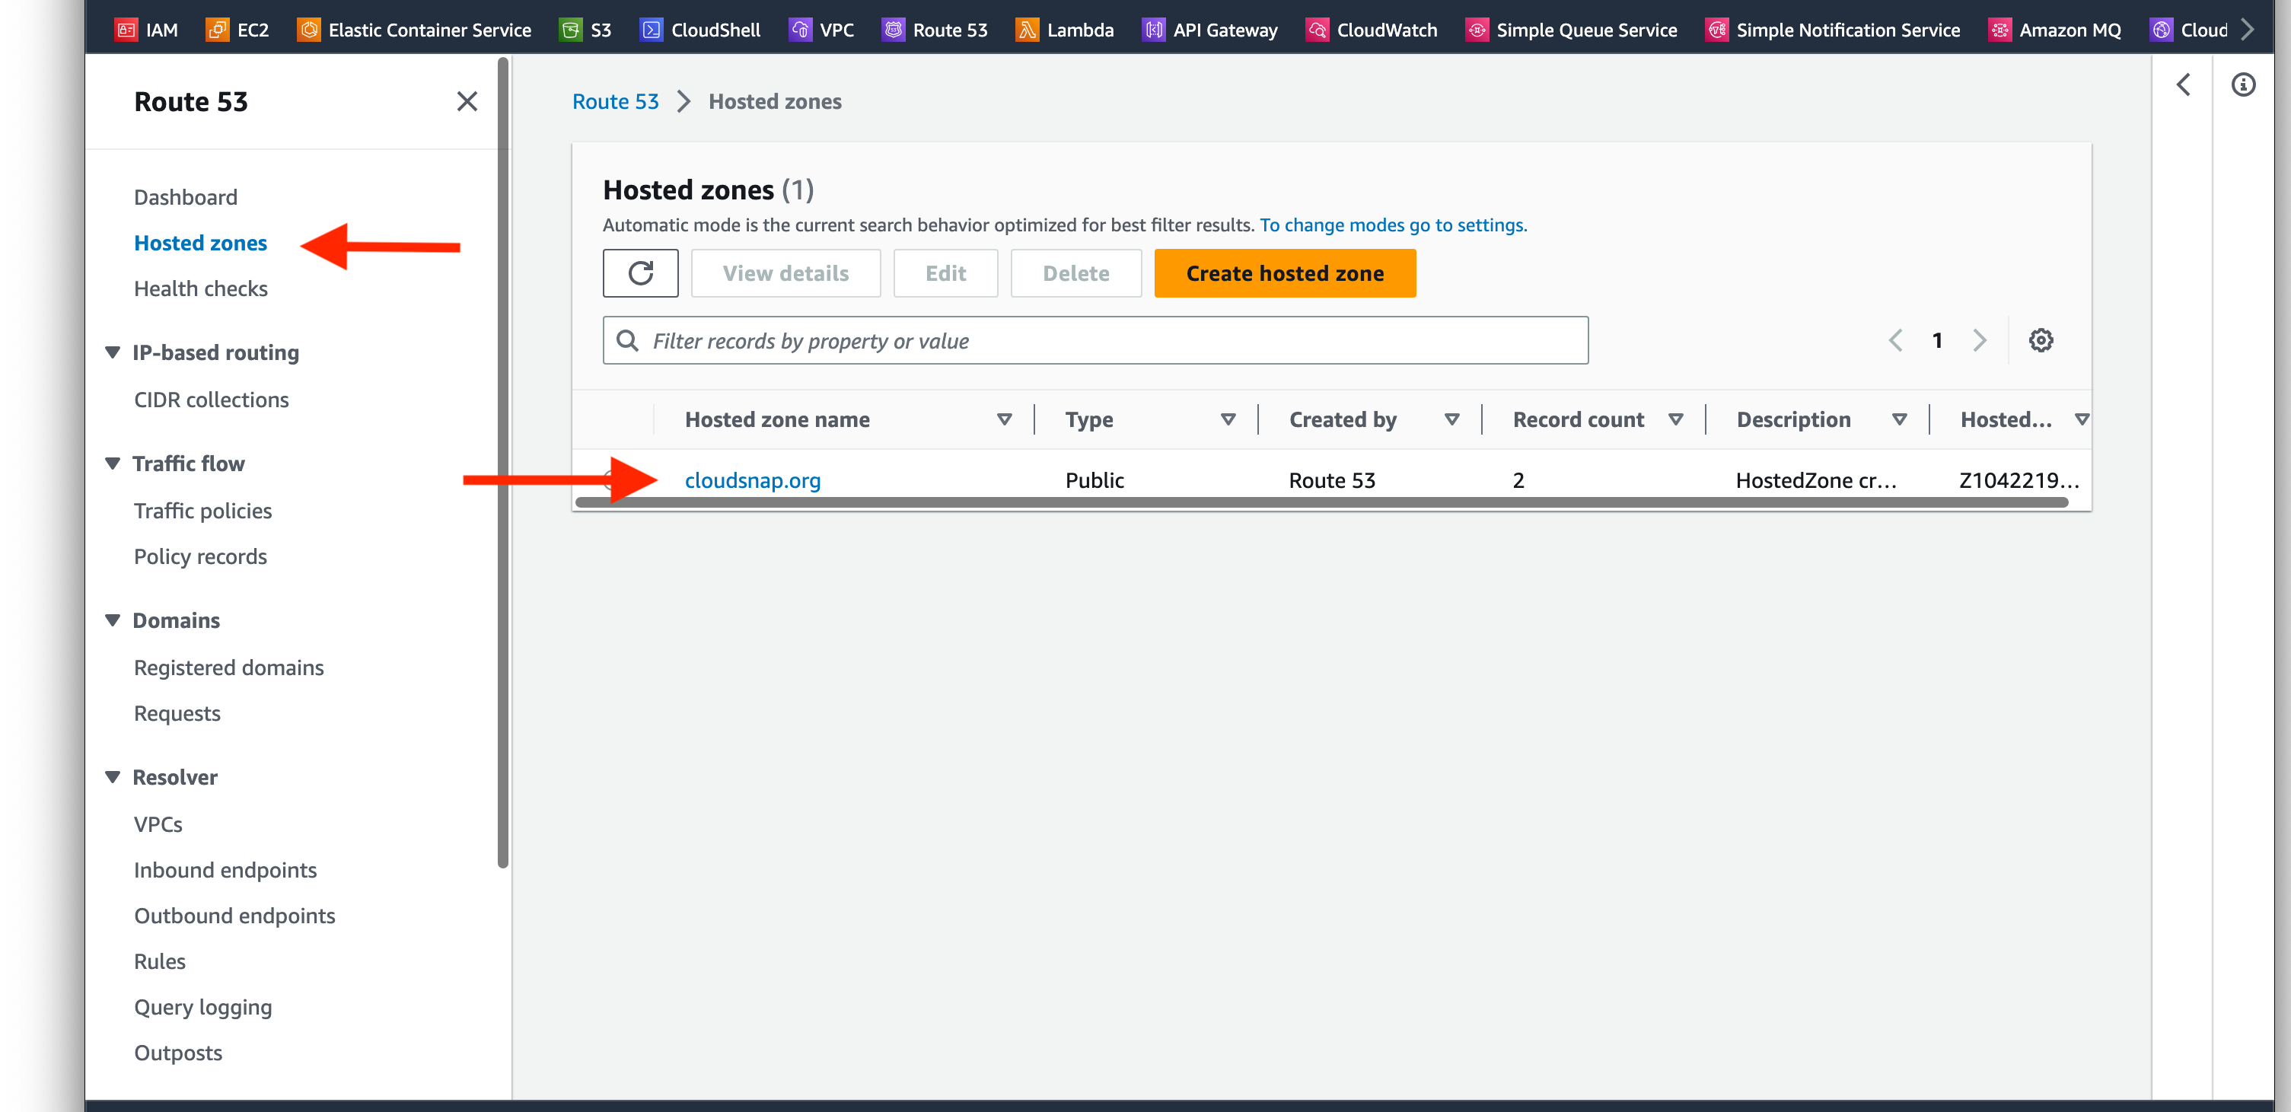Close the Route 53 navigation panel
Viewport: 2291px width, 1112px height.
[467, 101]
